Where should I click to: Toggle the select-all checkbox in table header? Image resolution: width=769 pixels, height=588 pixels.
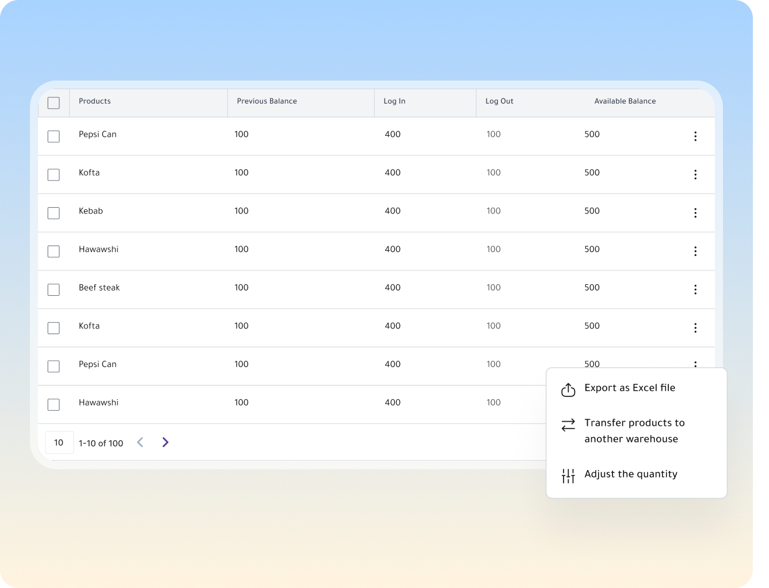[x=54, y=103]
